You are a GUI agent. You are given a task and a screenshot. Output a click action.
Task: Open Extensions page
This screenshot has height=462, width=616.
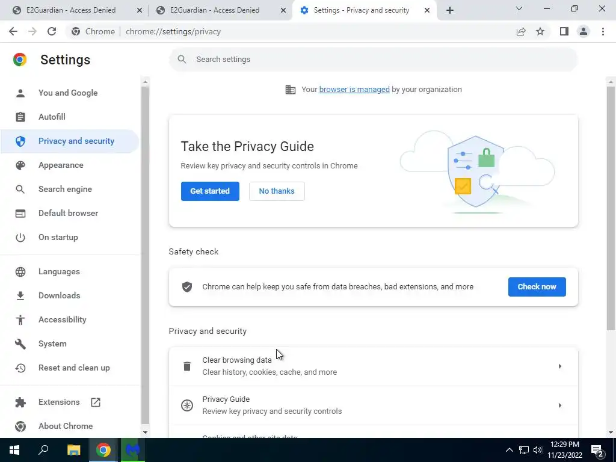click(70, 402)
